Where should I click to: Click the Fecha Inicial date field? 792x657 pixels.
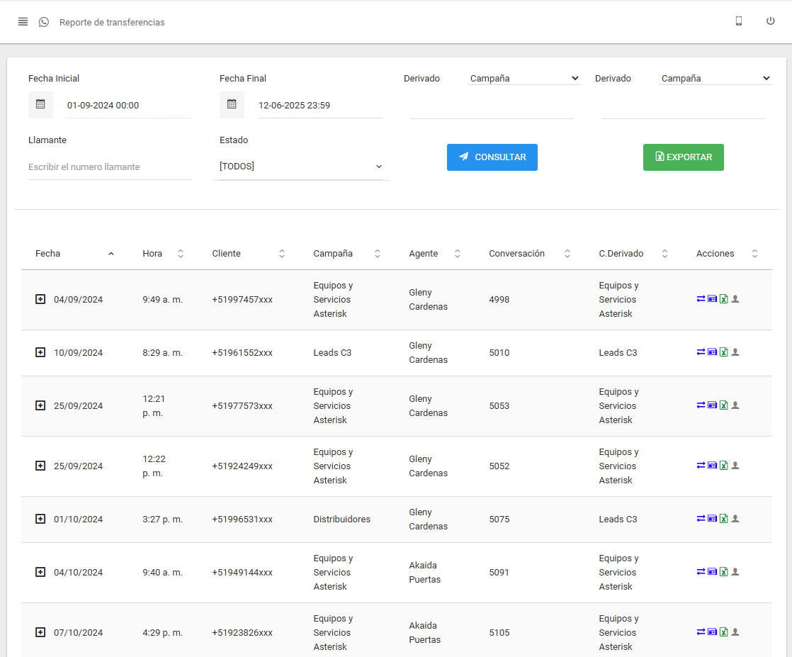point(129,105)
